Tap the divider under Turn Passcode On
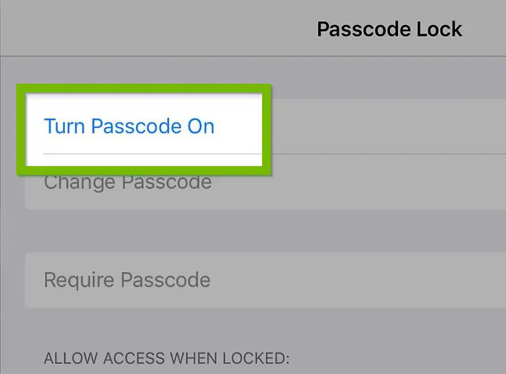Image resolution: width=506 pixels, height=374 pixels. pos(152,152)
